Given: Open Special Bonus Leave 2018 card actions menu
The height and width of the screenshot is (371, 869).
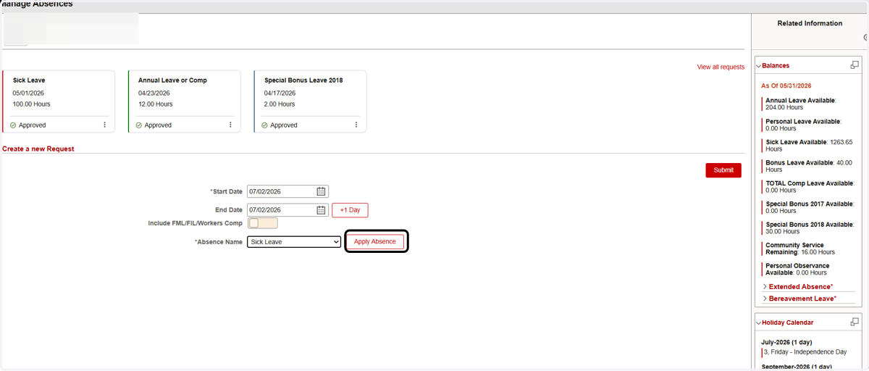Looking at the screenshot, I should click(356, 125).
